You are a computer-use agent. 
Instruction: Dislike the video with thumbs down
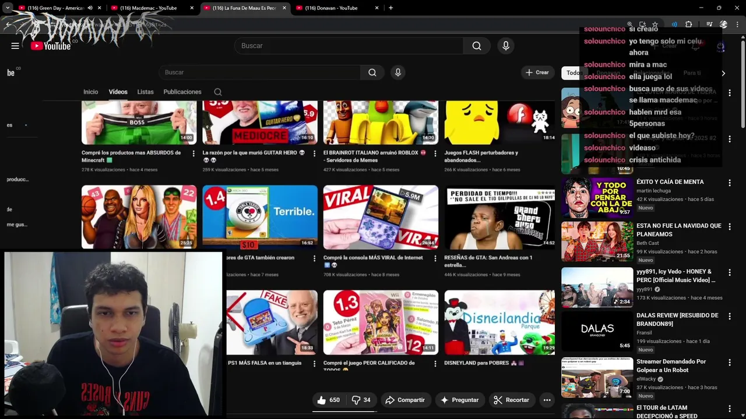coord(361,400)
